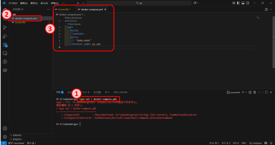This screenshot has height=145, width=275.
Task: Select Dockerfile in the explorer tree
Action: [20, 22]
